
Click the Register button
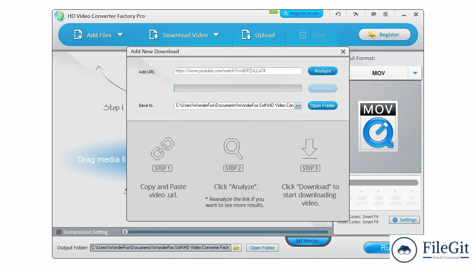coord(385,35)
